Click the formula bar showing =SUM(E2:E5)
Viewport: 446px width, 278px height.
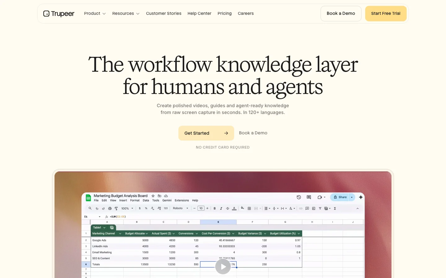click(x=118, y=217)
